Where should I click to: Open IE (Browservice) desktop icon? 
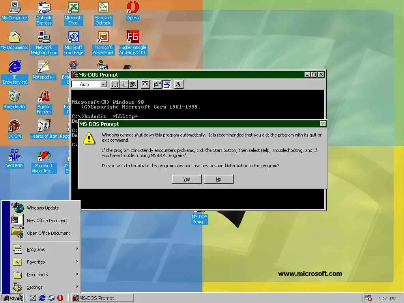click(x=15, y=73)
